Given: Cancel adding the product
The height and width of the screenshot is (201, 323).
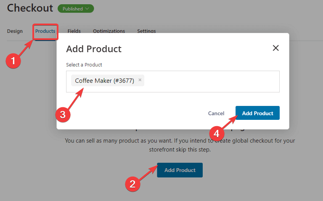Looking at the screenshot, I should tap(216, 113).
